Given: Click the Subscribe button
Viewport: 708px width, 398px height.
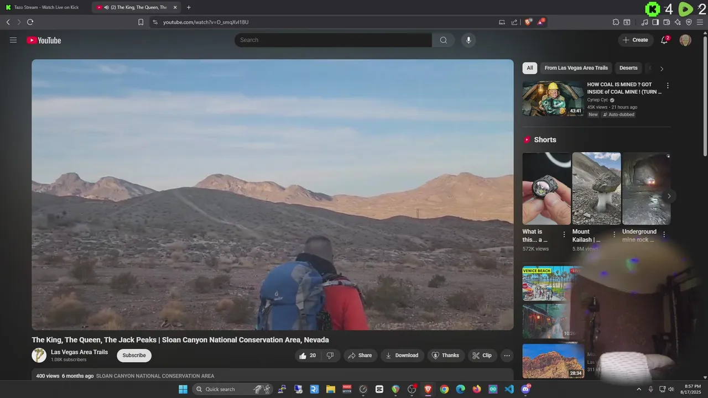Looking at the screenshot, I should point(134,355).
